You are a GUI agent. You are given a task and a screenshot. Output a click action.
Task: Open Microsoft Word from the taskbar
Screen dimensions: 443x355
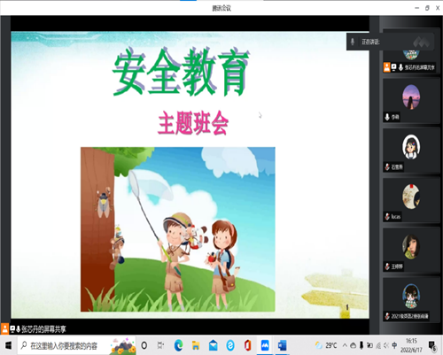pos(282,345)
